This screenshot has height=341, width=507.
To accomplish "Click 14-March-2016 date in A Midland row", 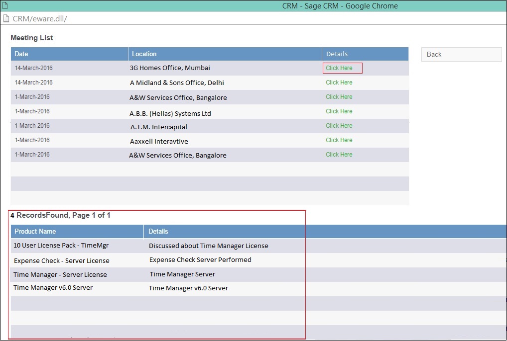I will point(34,83).
